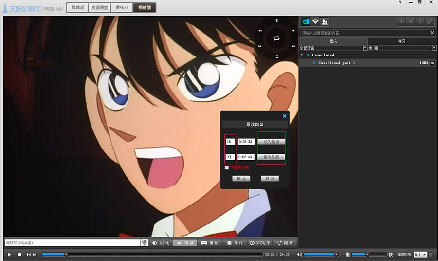
Task: Click the 02:32 / 24:52 time readout
Action: 277,254
